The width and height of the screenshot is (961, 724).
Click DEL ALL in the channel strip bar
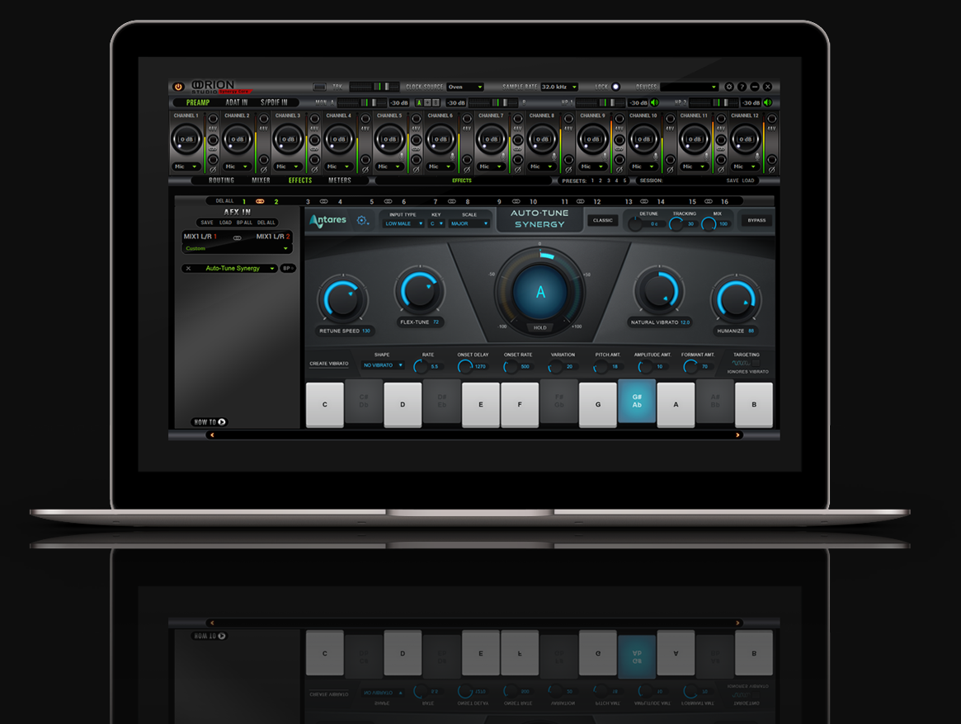224,201
